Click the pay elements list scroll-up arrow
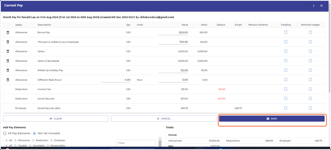The width and height of the screenshot is (331, 150). pyautogui.click(x=160, y=138)
